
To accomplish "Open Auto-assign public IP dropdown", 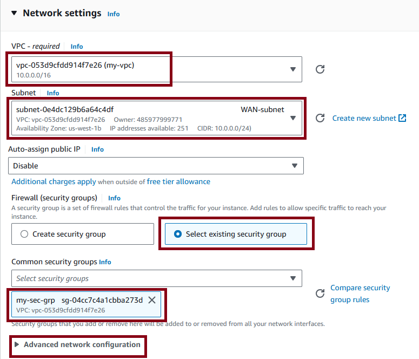I will [x=156, y=166].
